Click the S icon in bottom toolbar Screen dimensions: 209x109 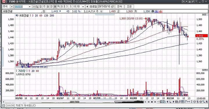pos(198,102)
